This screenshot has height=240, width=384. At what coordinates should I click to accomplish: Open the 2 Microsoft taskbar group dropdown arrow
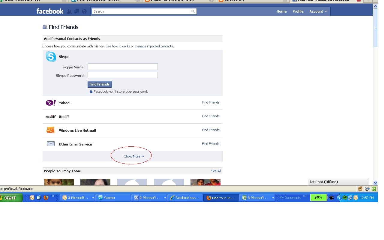165,198
